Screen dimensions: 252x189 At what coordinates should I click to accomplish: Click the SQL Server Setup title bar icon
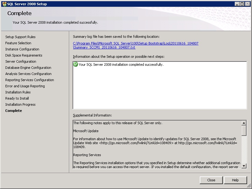pyautogui.click(x=4, y=4)
